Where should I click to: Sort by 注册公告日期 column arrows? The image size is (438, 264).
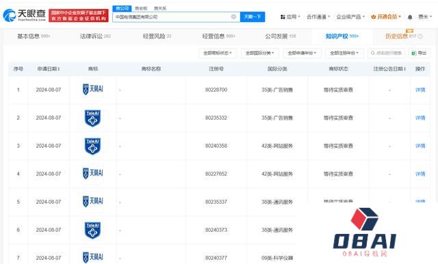(x=404, y=68)
